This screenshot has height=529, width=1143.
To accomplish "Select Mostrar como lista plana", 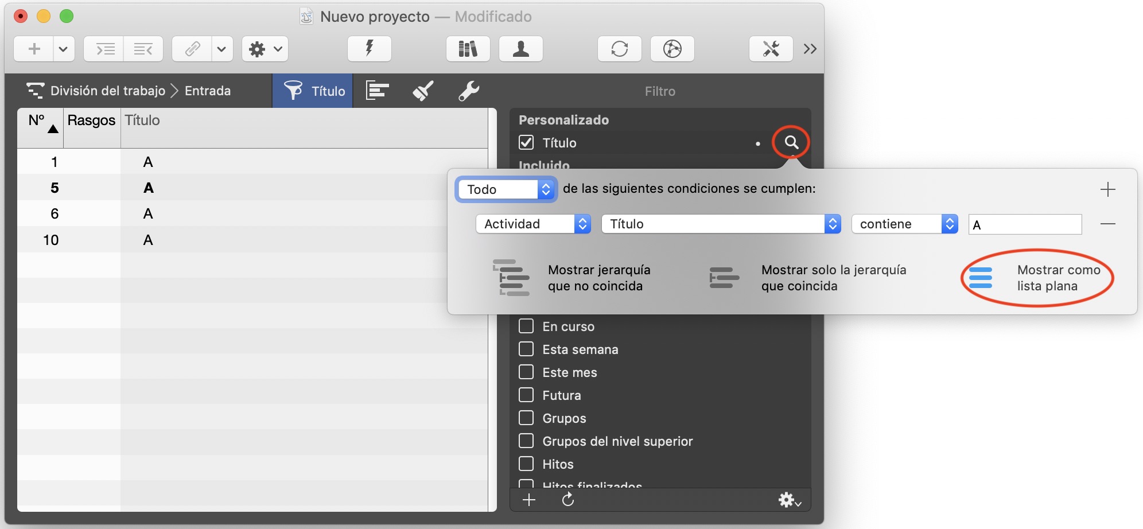I will 1058,278.
